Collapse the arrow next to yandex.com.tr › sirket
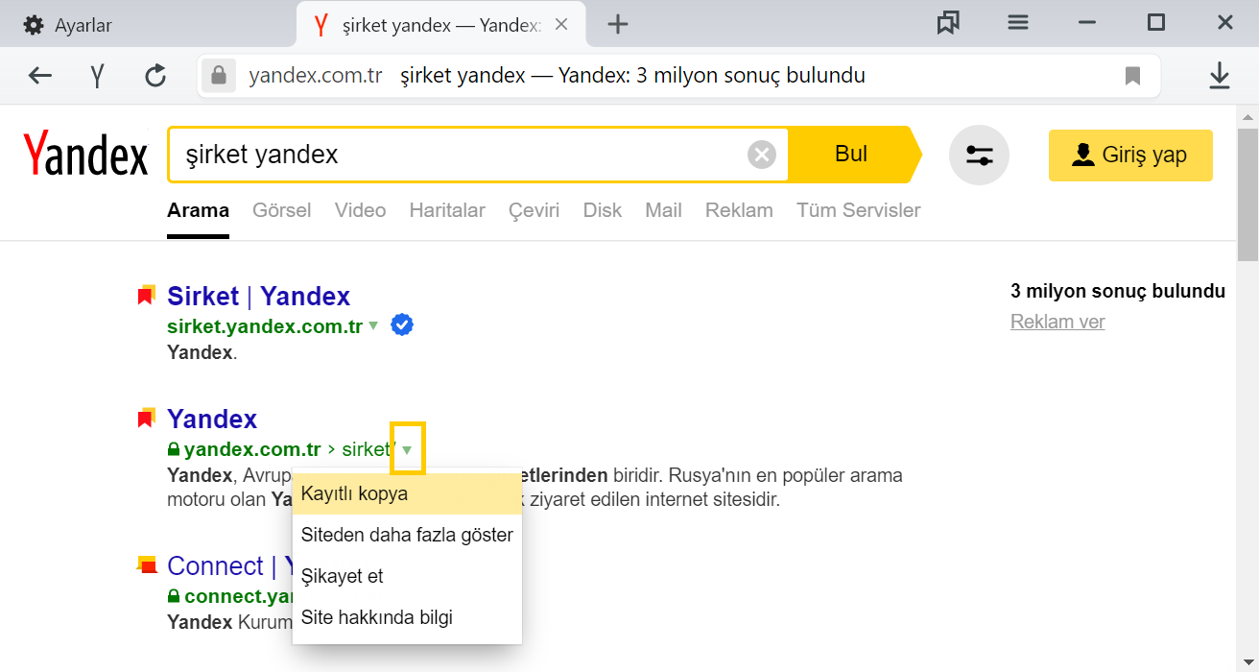 click(408, 449)
